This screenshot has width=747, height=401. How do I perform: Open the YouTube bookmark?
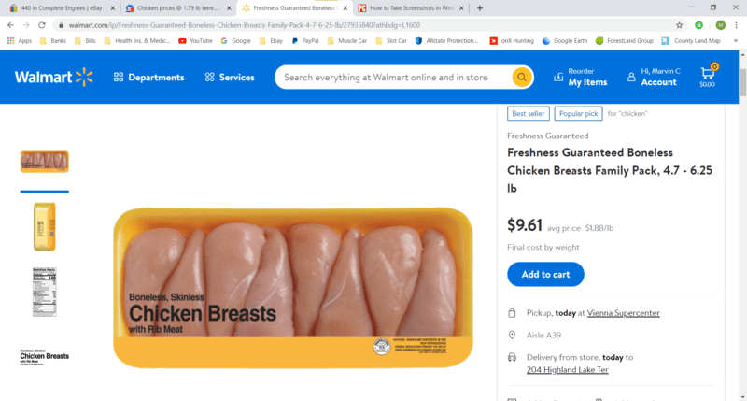tap(195, 41)
